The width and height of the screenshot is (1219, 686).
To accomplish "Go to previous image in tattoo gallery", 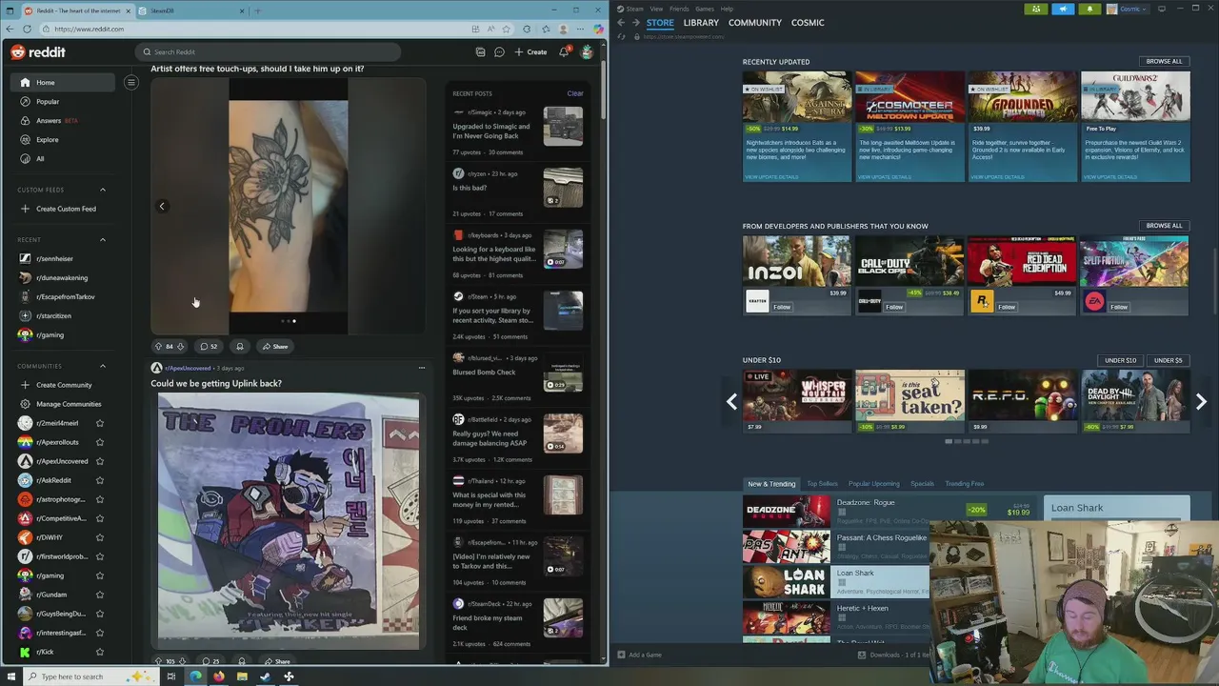I will point(162,207).
